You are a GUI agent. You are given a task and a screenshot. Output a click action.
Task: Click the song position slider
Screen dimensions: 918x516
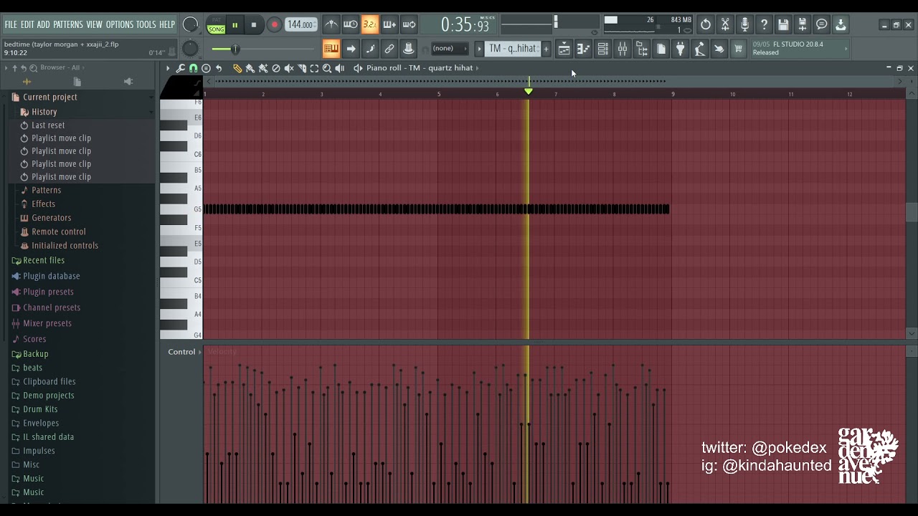coord(263,49)
